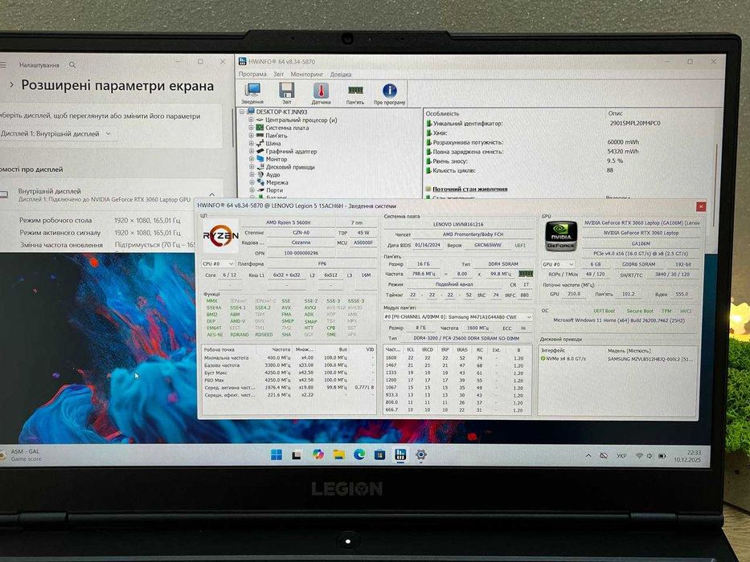The image size is (750, 562).
Task: Open the GPU #0 dropdown
Action: 558,264
